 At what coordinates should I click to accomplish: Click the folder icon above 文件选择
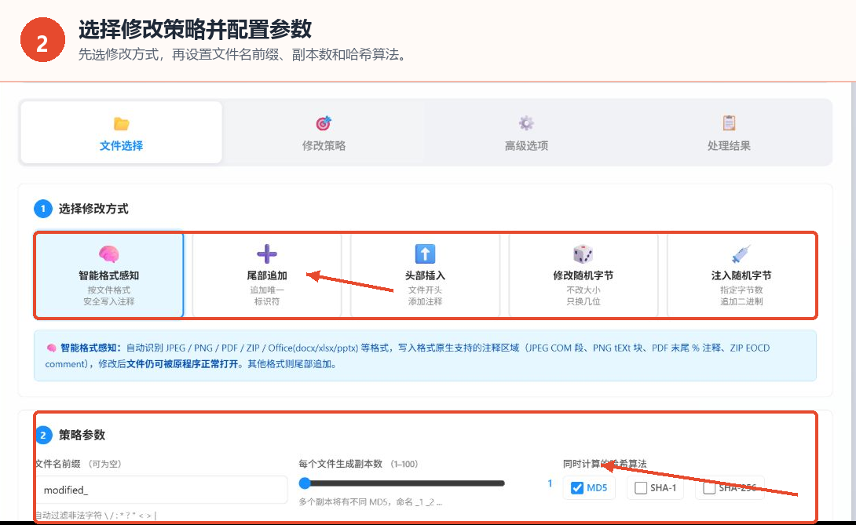click(121, 124)
